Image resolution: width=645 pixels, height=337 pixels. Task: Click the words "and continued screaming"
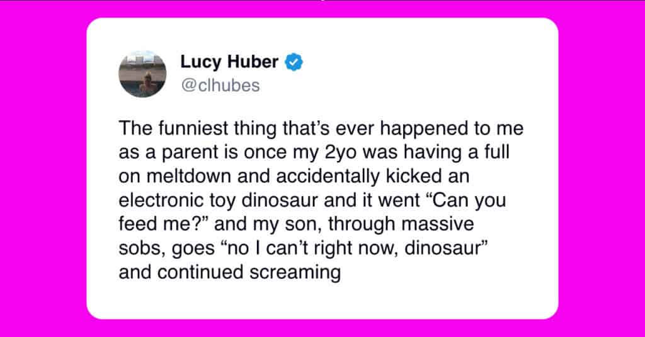click(x=229, y=273)
